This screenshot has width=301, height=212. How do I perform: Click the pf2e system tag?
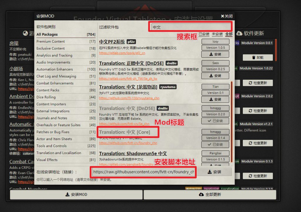(x=131, y=42)
